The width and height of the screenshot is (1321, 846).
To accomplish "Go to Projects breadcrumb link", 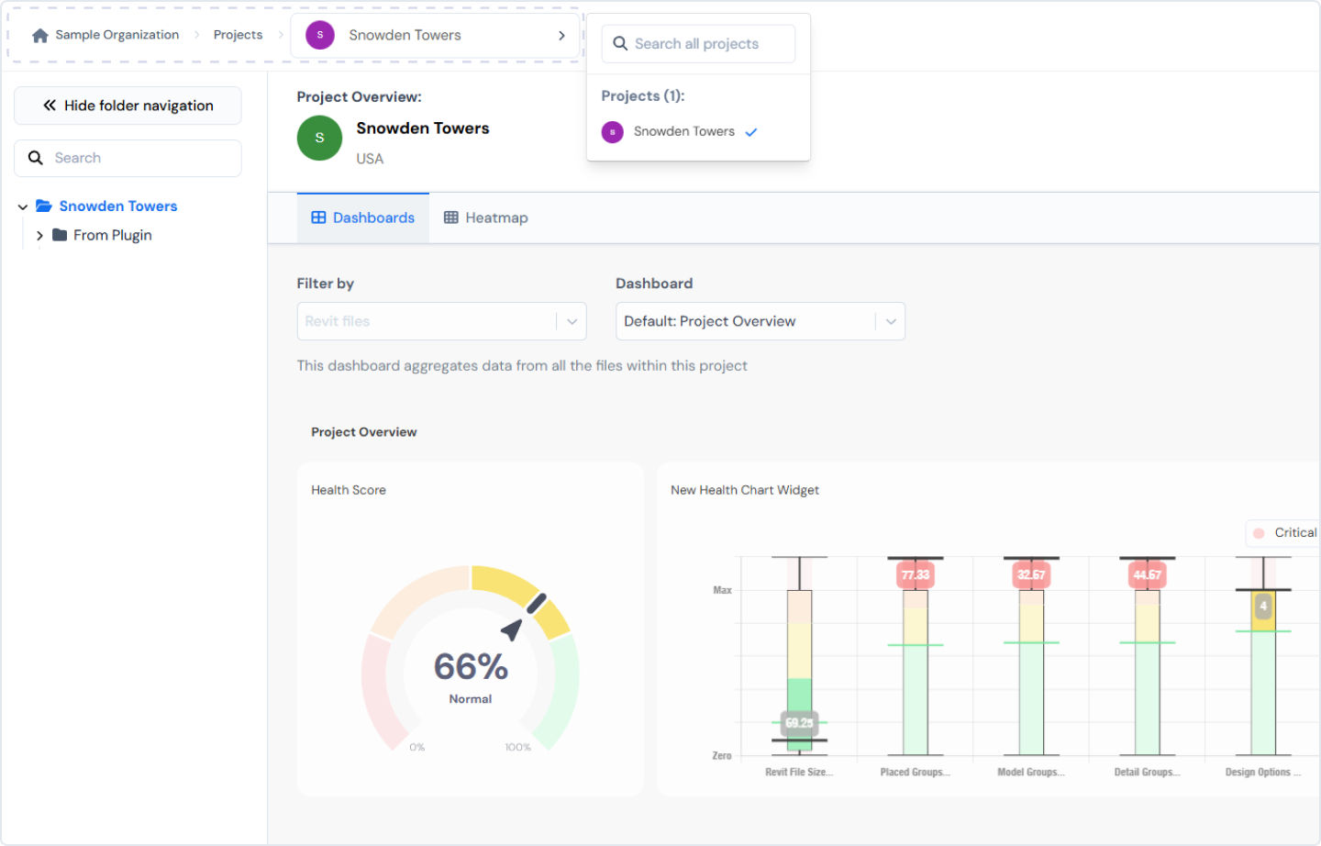I will [238, 35].
